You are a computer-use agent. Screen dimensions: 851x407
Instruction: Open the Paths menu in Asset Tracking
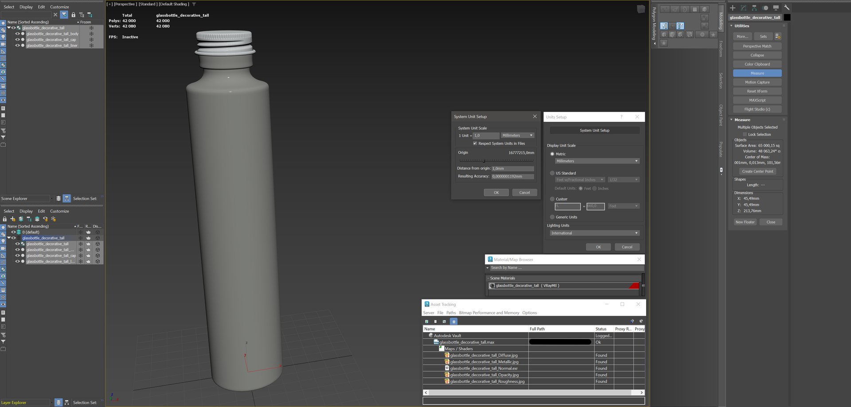(451, 313)
